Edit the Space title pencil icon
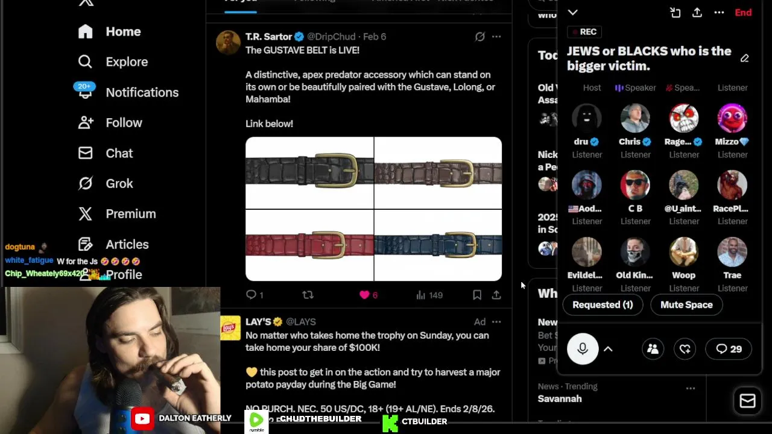 pyautogui.click(x=745, y=58)
